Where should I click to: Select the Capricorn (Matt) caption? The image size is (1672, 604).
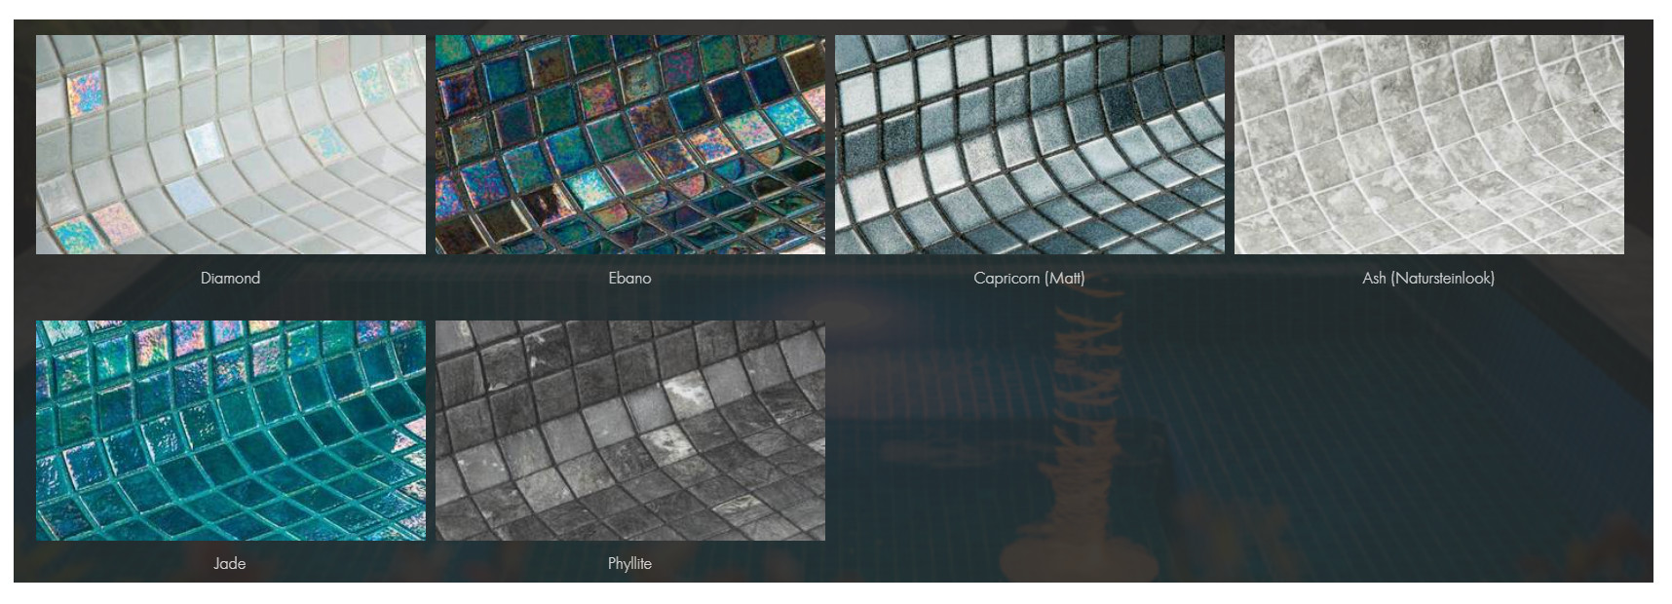[1029, 278]
